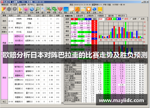
Task: Open the 胜率 orange heart icon
Action: pos(89,10)
